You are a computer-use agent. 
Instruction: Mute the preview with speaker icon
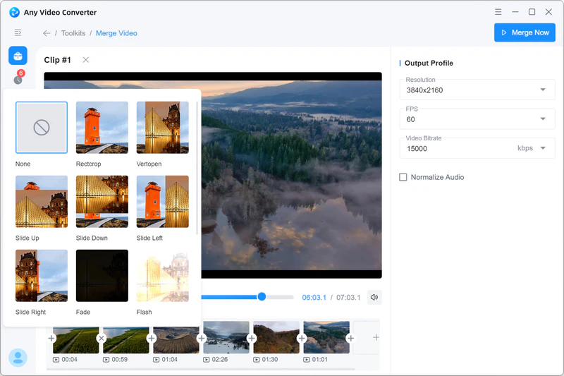pos(374,297)
